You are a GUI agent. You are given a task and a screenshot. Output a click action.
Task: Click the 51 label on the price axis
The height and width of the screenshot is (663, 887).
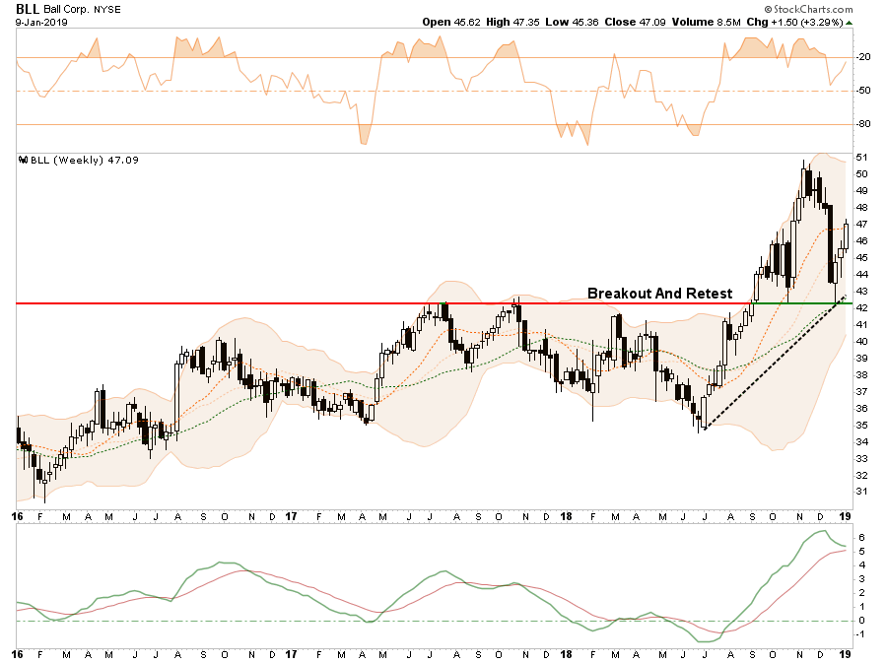(x=862, y=158)
